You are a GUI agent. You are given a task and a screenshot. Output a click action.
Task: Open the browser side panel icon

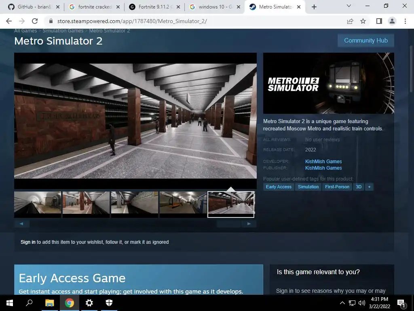(379, 21)
